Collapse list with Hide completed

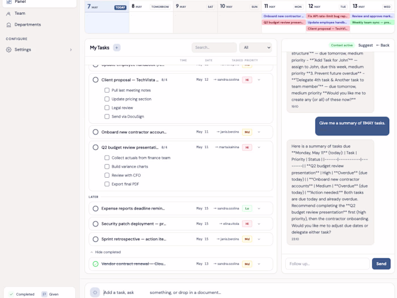point(106,252)
